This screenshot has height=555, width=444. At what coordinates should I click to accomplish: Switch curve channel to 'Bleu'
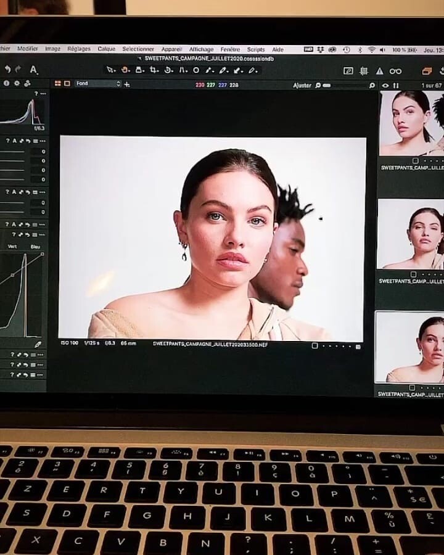click(x=35, y=247)
